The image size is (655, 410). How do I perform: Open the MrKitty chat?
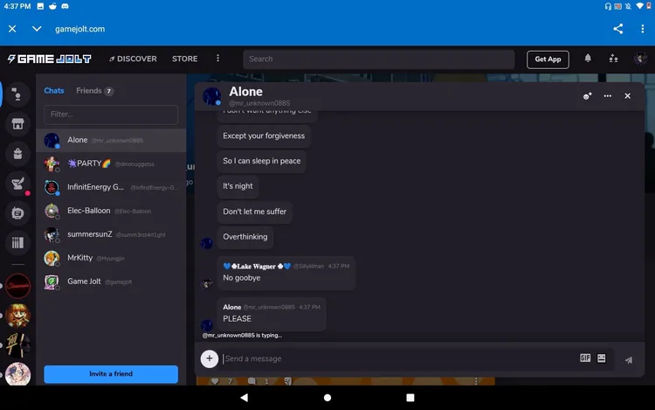pos(111,258)
